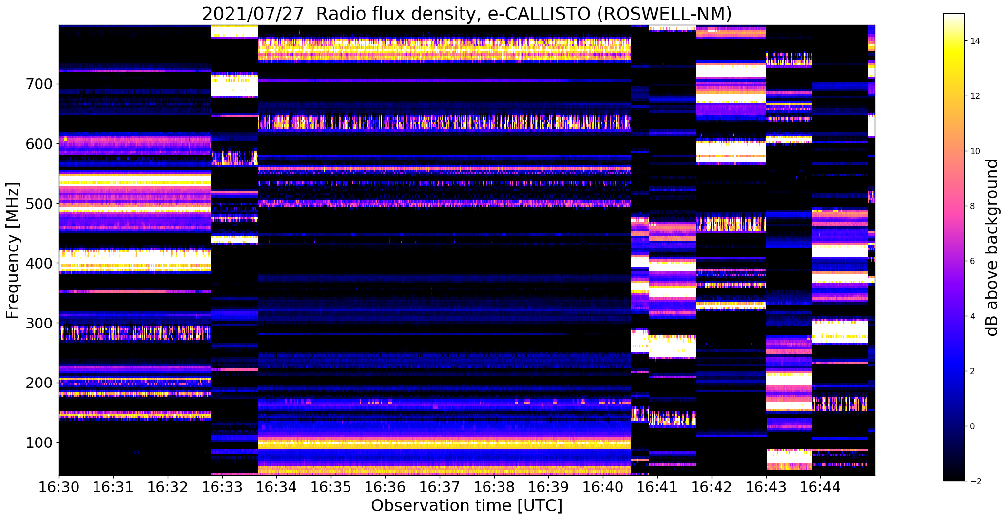Click the bright 100 MHz band at 16:37

coord(440,443)
